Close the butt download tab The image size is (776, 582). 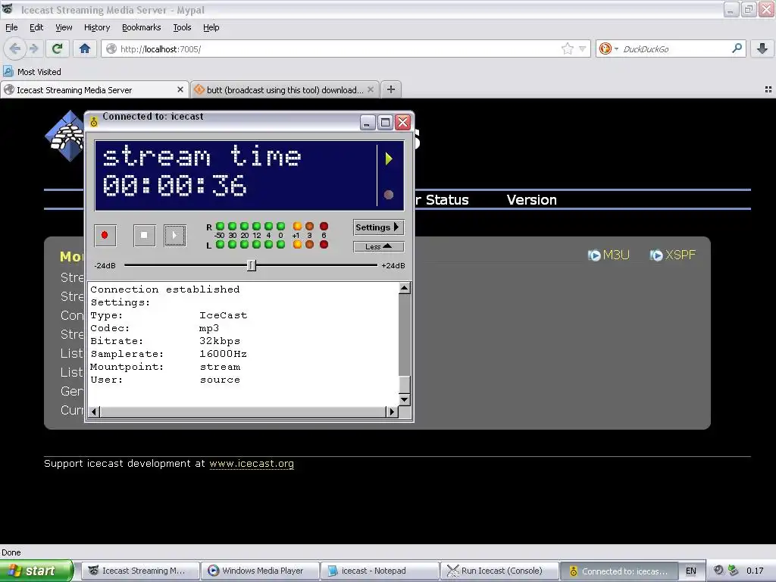pos(370,89)
